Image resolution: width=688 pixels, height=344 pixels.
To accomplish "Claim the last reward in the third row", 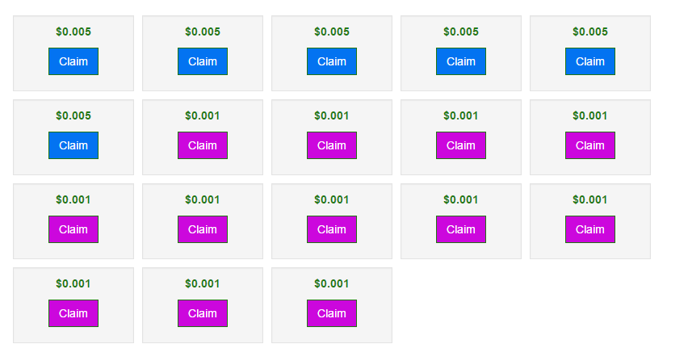I will click(x=590, y=229).
